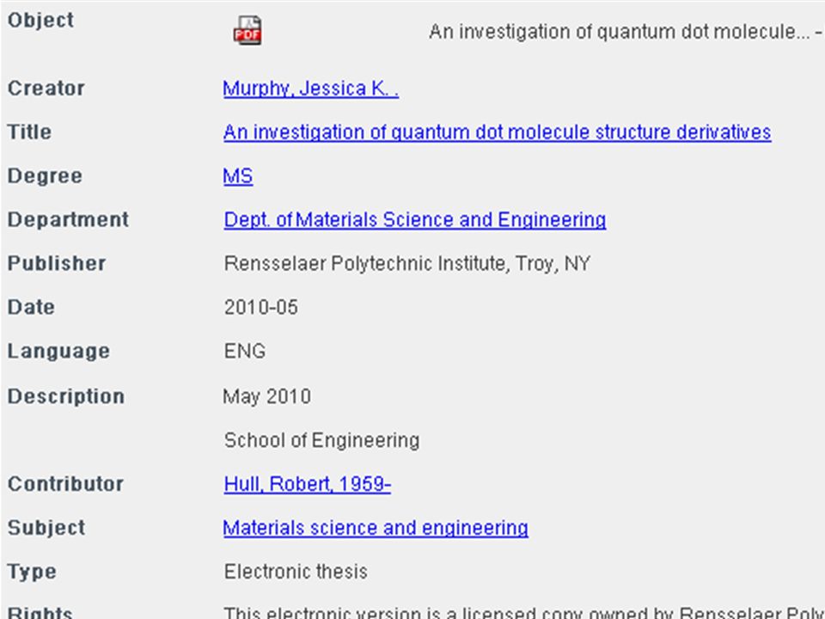Screen dimensions: 825x619
Task: Open contributor link Hull, Robert, 1959-
Action: click(308, 484)
